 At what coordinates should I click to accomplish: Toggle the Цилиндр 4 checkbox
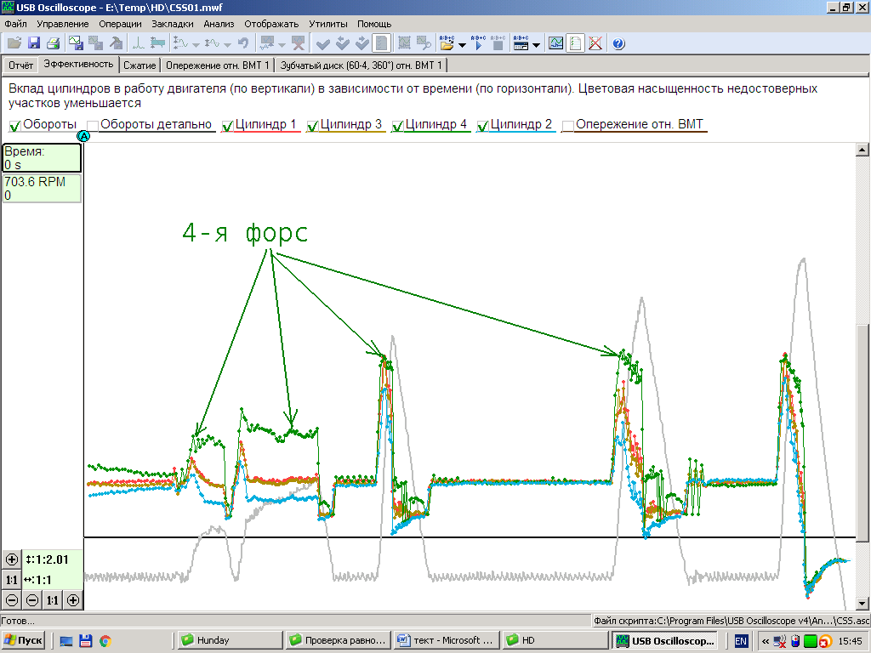click(x=398, y=125)
